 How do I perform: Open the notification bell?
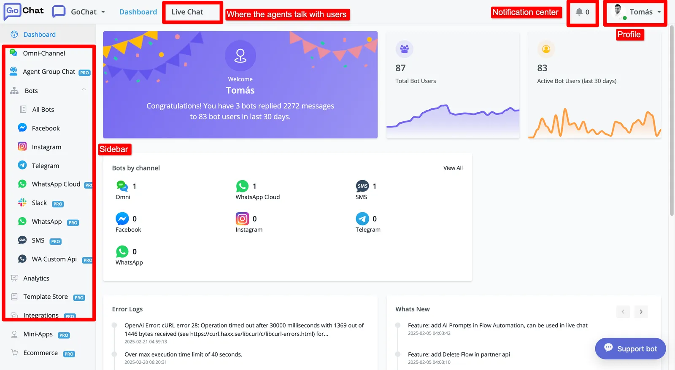pos(583,12)
